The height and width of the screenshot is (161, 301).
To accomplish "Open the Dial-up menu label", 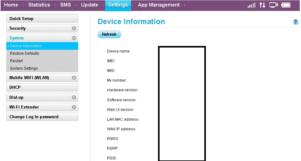I will point(16,98).
